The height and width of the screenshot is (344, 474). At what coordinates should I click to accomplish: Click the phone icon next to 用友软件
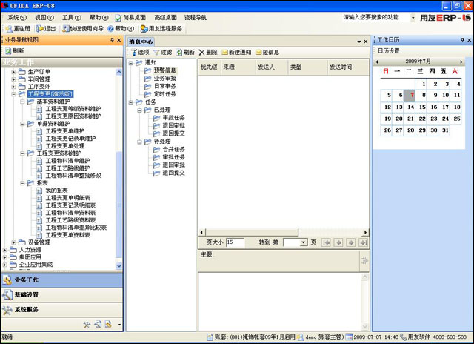click(403, 337)
